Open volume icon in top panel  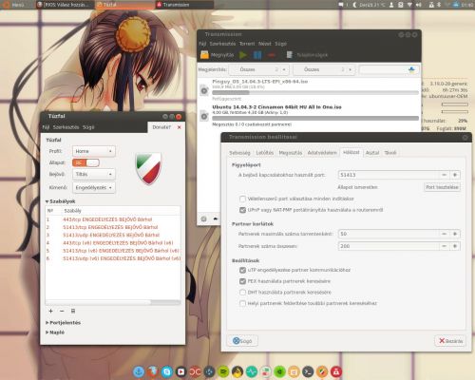click(419, 5)
